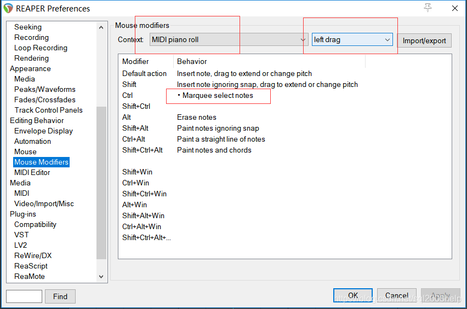Select the highlighted Mouse Modifiers item

click(42, 162)
